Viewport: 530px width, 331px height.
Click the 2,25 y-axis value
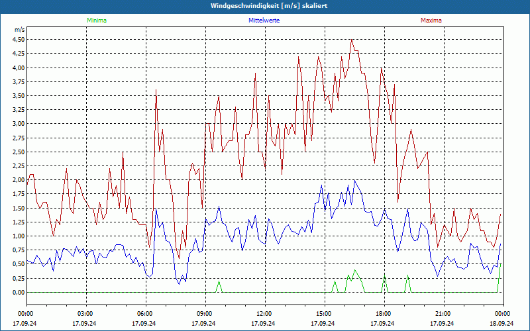(x=19, y=166)
